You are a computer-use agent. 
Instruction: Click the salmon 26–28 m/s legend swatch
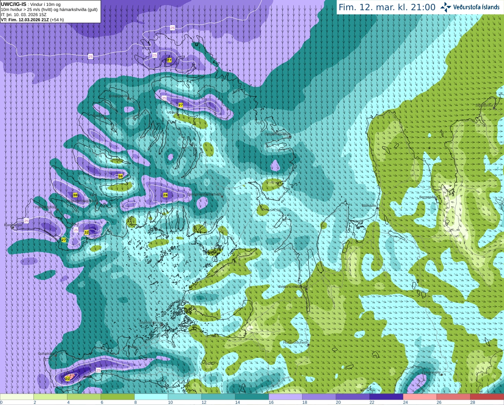(x=454, y=397)
